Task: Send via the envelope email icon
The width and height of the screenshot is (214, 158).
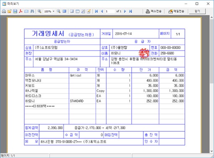Action: (26, 11)
